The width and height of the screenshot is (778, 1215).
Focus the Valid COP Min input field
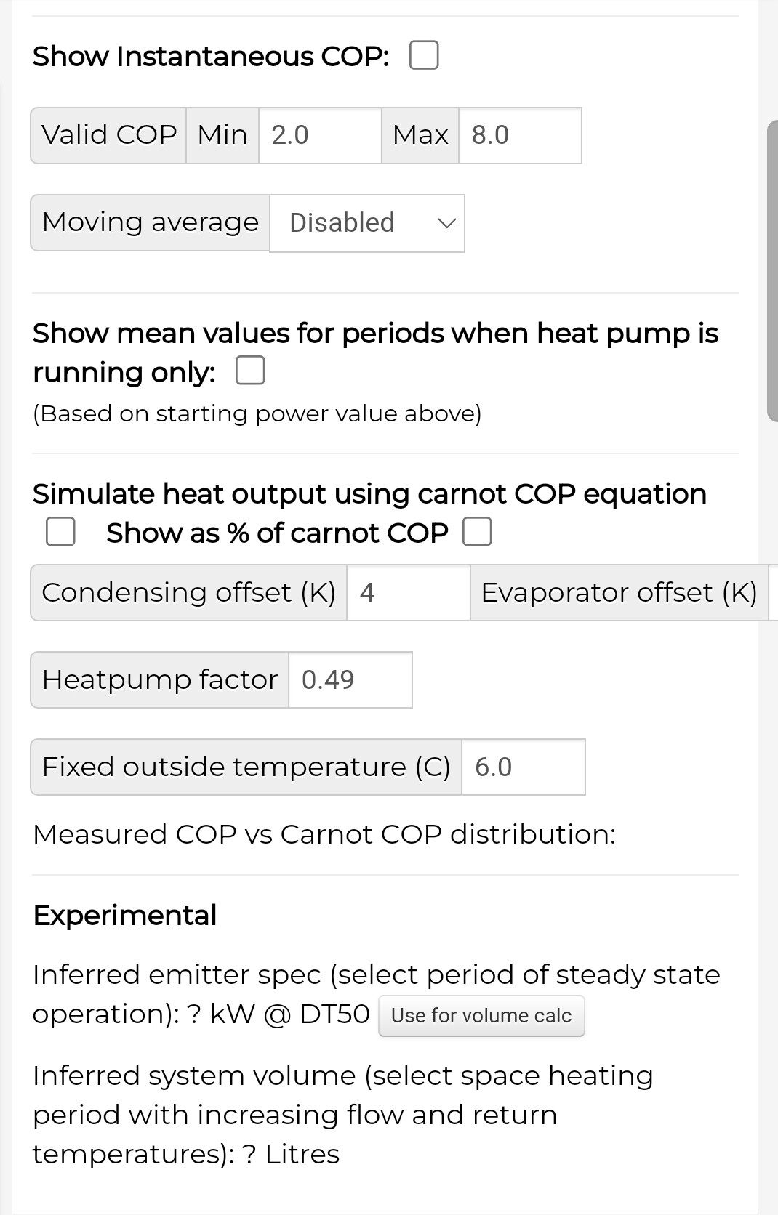(x=320, y=135)
